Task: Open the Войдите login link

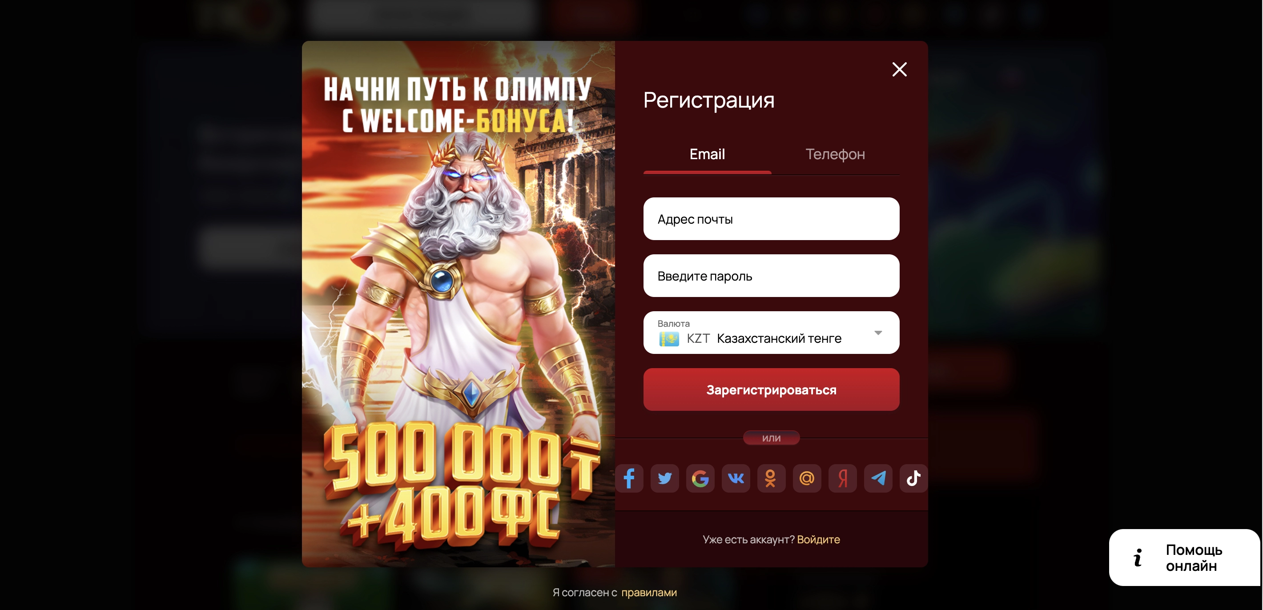Action: coord(818,539)
